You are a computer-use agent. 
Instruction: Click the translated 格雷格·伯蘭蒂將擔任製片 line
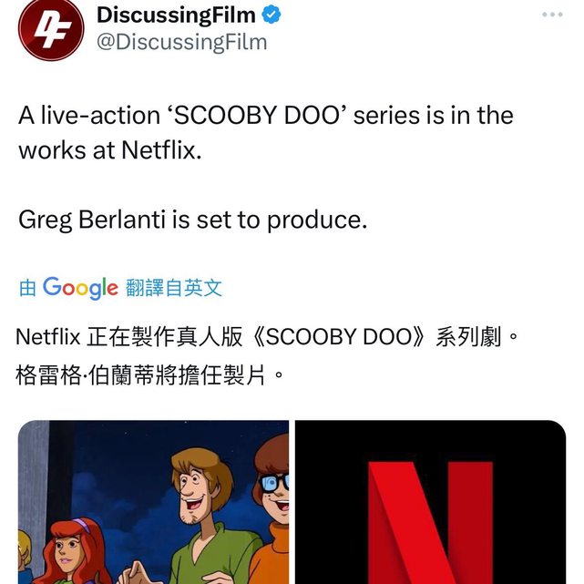click(149, 375)
